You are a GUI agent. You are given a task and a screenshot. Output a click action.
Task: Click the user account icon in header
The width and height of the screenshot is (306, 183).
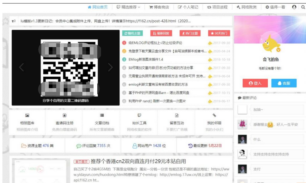click(294, 7)
